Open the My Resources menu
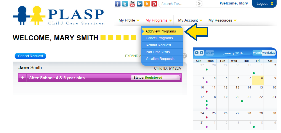Viewport: 281px width, 133px height. pyautogui.click(x=222, y=20)
